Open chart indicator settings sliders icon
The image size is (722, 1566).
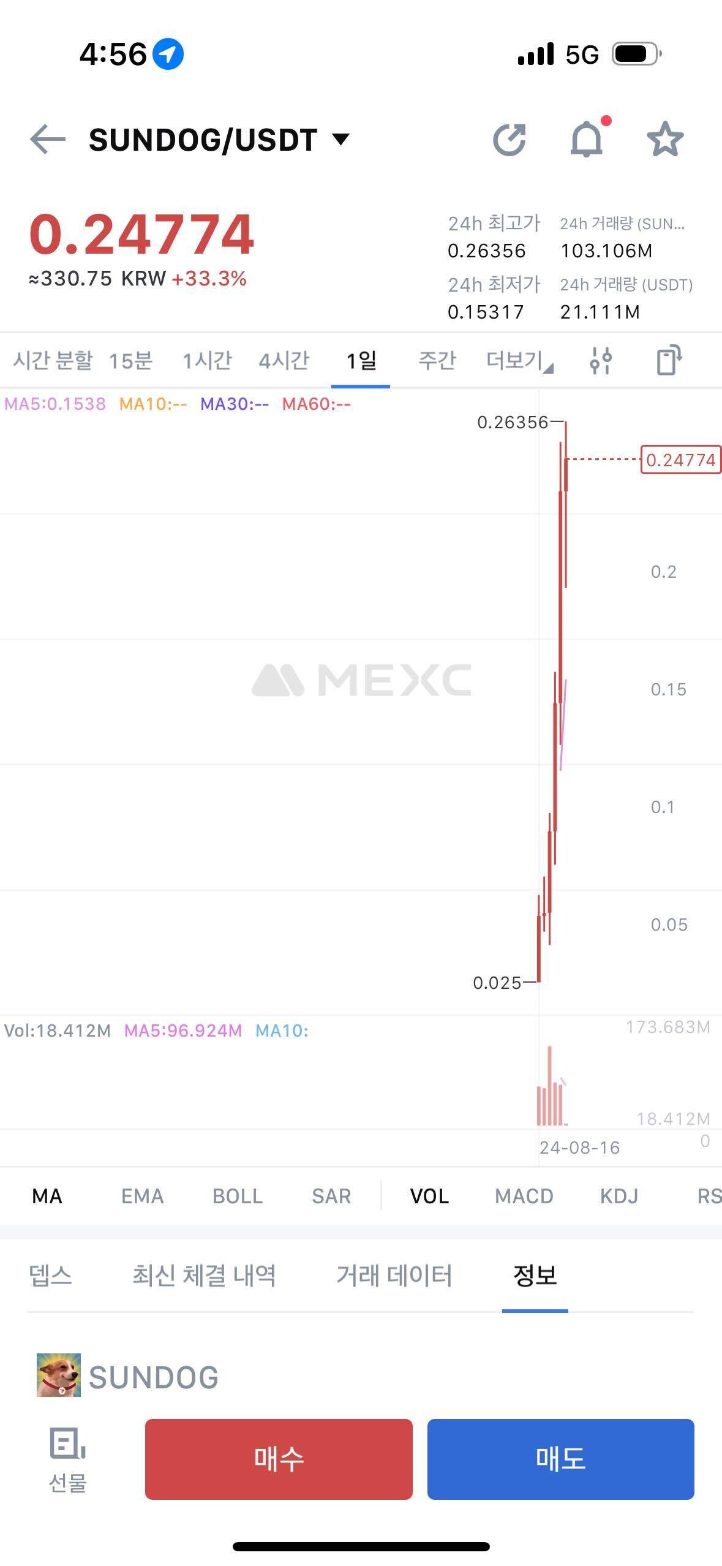pyautogui.click(x=600, y=360)
